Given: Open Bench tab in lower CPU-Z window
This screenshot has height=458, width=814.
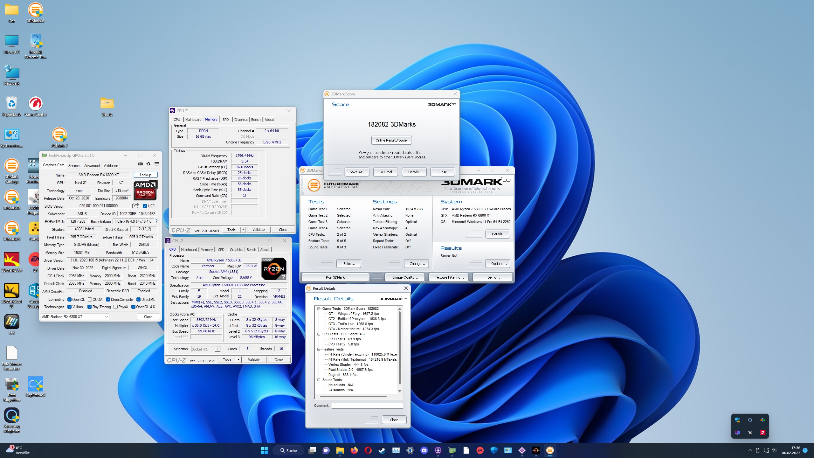Looking at the screenshot, I should coord(251,250).
